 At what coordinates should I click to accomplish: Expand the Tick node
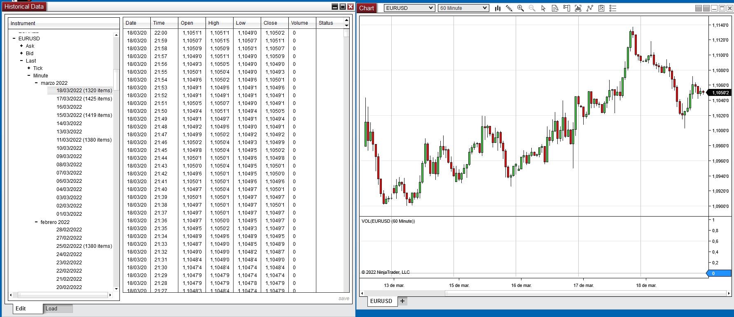[x=29, y=68]
